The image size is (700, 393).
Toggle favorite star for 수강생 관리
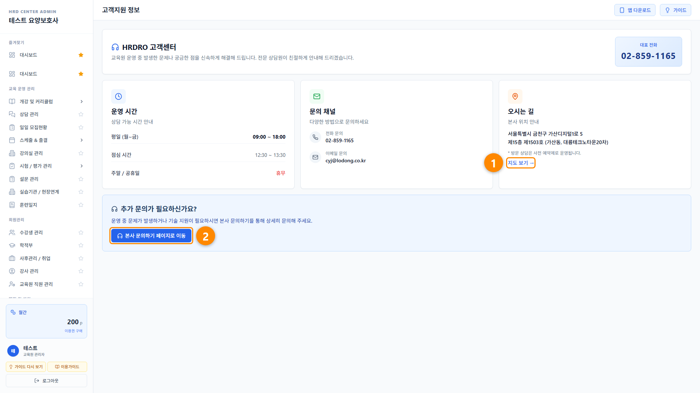(x=81, y=233)
